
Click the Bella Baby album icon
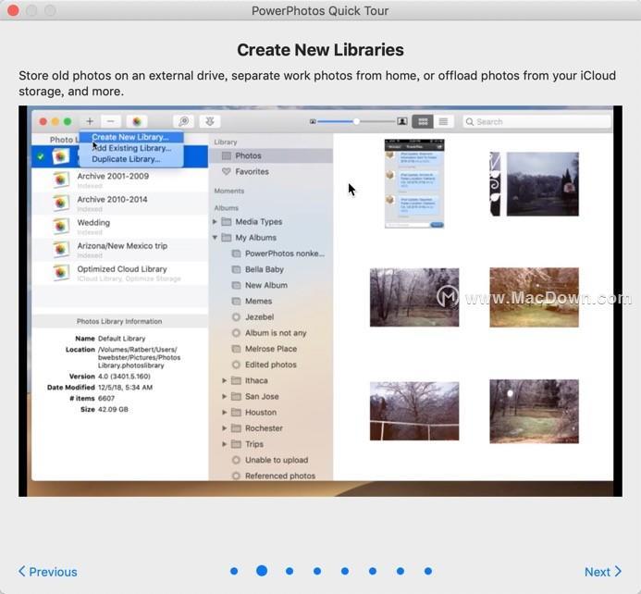coord(236,269)
